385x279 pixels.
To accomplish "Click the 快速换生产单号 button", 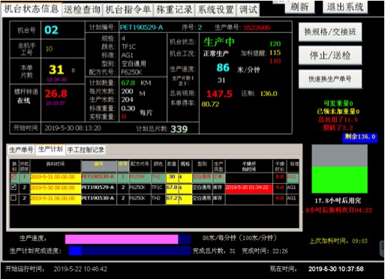I will [x=330, y=79].
